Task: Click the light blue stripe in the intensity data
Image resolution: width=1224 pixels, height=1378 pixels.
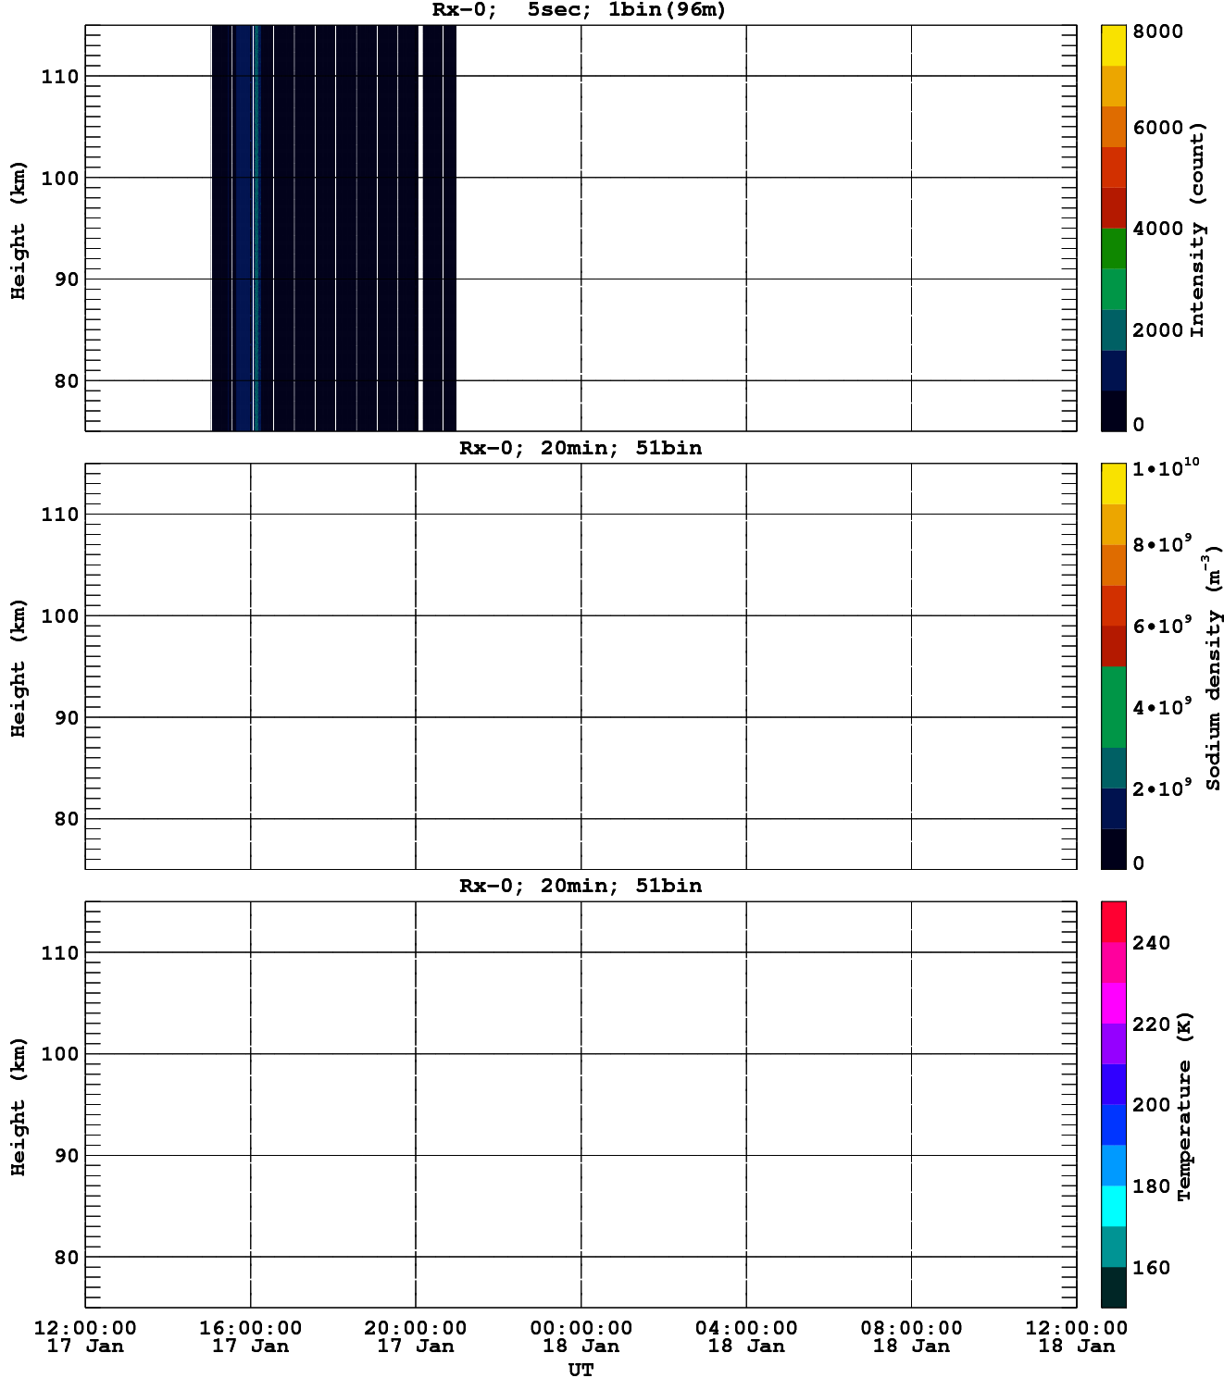Action: pos(257,228)
